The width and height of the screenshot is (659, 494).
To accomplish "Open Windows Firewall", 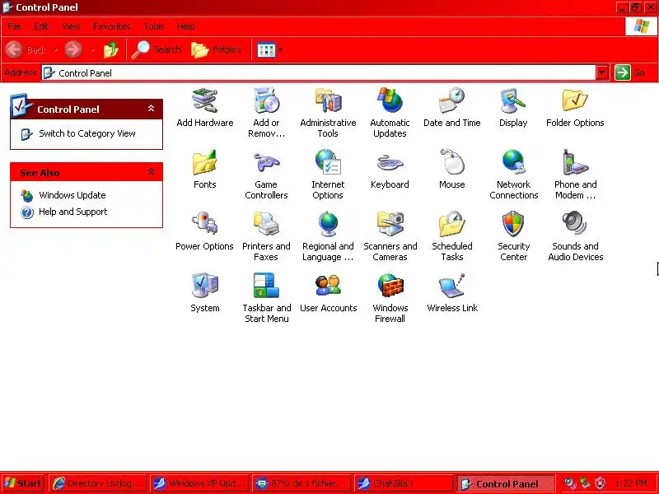I will [390, 298].
